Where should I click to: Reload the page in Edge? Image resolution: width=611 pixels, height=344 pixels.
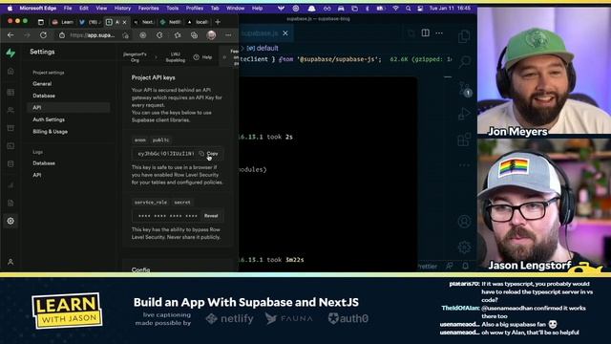(x=43, y=35)
